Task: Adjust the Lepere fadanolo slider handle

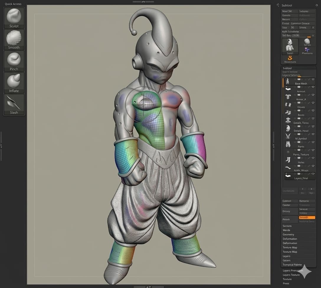Action: click(x=299, y=76)
